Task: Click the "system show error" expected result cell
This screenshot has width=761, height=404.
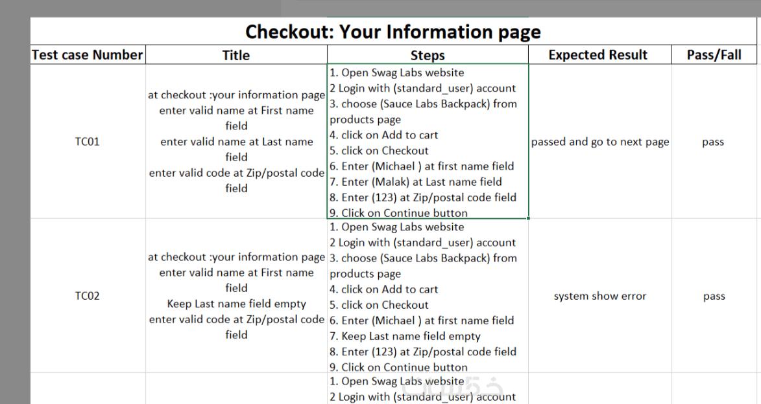Action: pos(599,296)
